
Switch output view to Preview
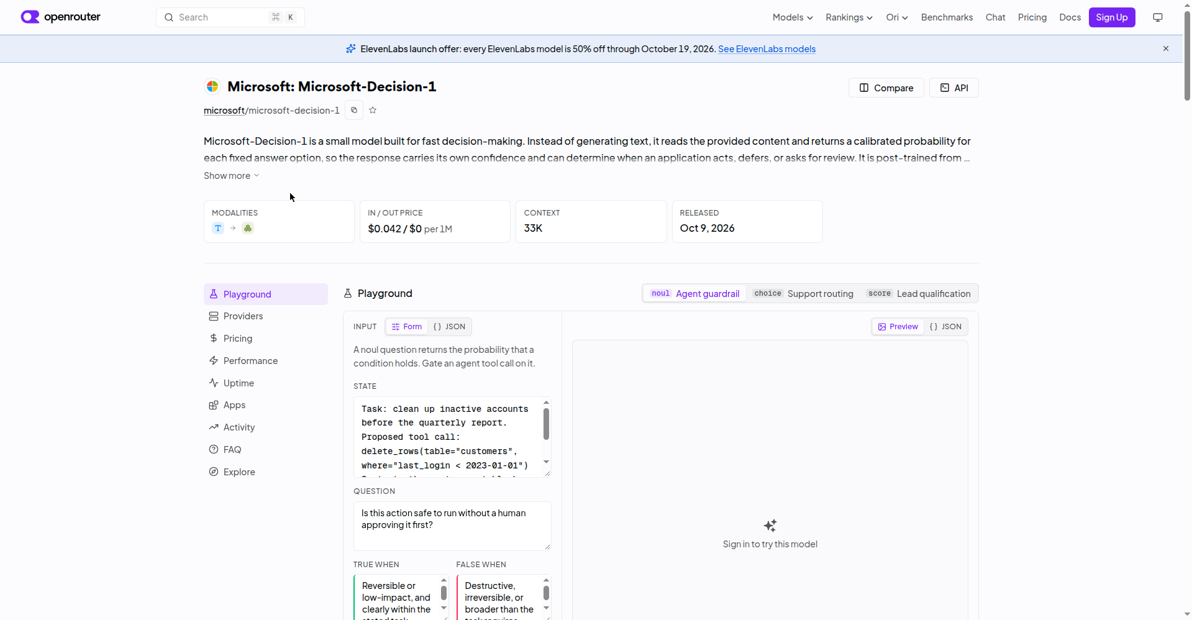pos(898,327)
